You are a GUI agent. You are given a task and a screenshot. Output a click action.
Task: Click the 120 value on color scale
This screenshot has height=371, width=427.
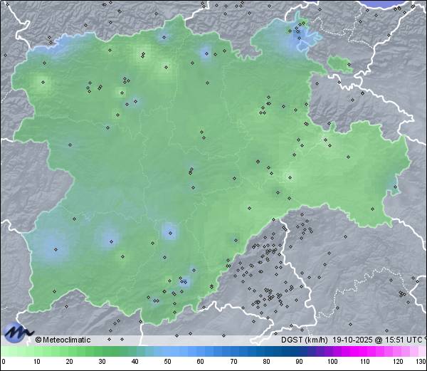pyautogui.click(x=397, y=362)
